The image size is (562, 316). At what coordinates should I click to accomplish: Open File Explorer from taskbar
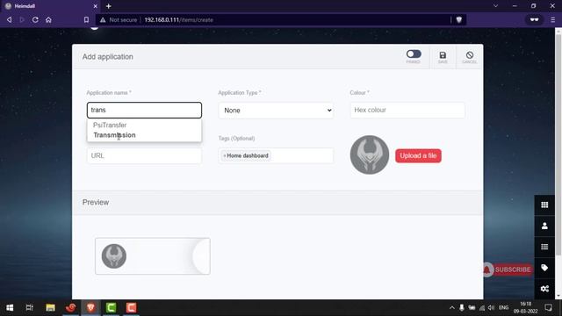50,308
